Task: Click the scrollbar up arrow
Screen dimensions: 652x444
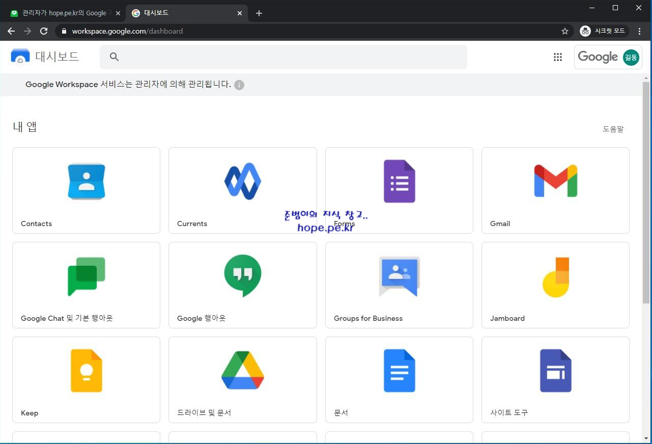Action: (x=646, y=77)
